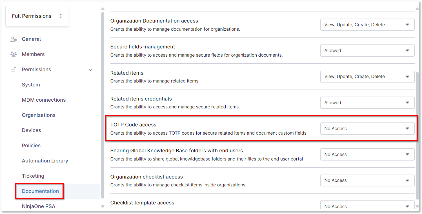Click the General user-settings icon
This screenshot has height=214, width=422.
pos(14,39)
